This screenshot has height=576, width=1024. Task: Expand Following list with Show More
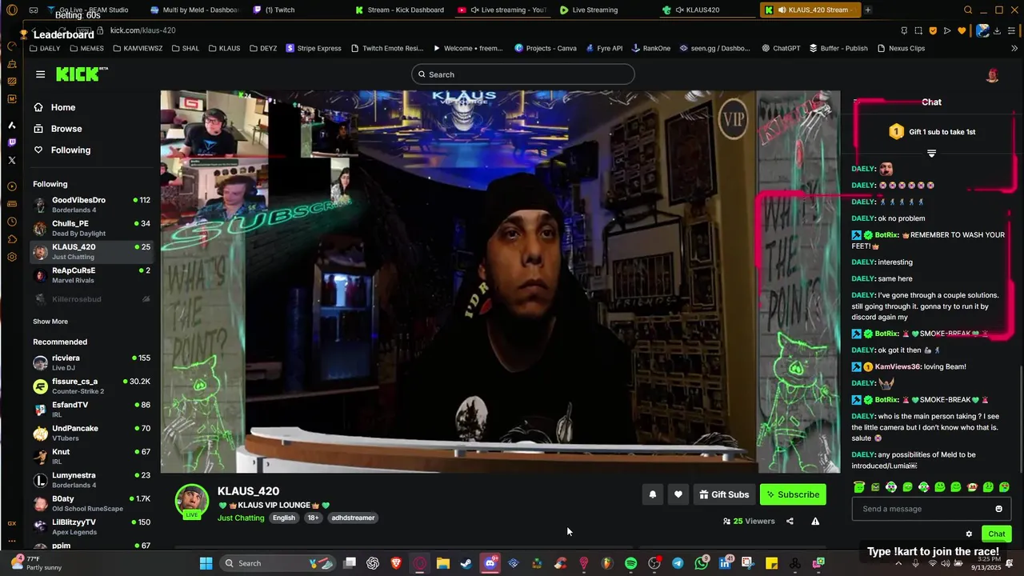[50, 322]
